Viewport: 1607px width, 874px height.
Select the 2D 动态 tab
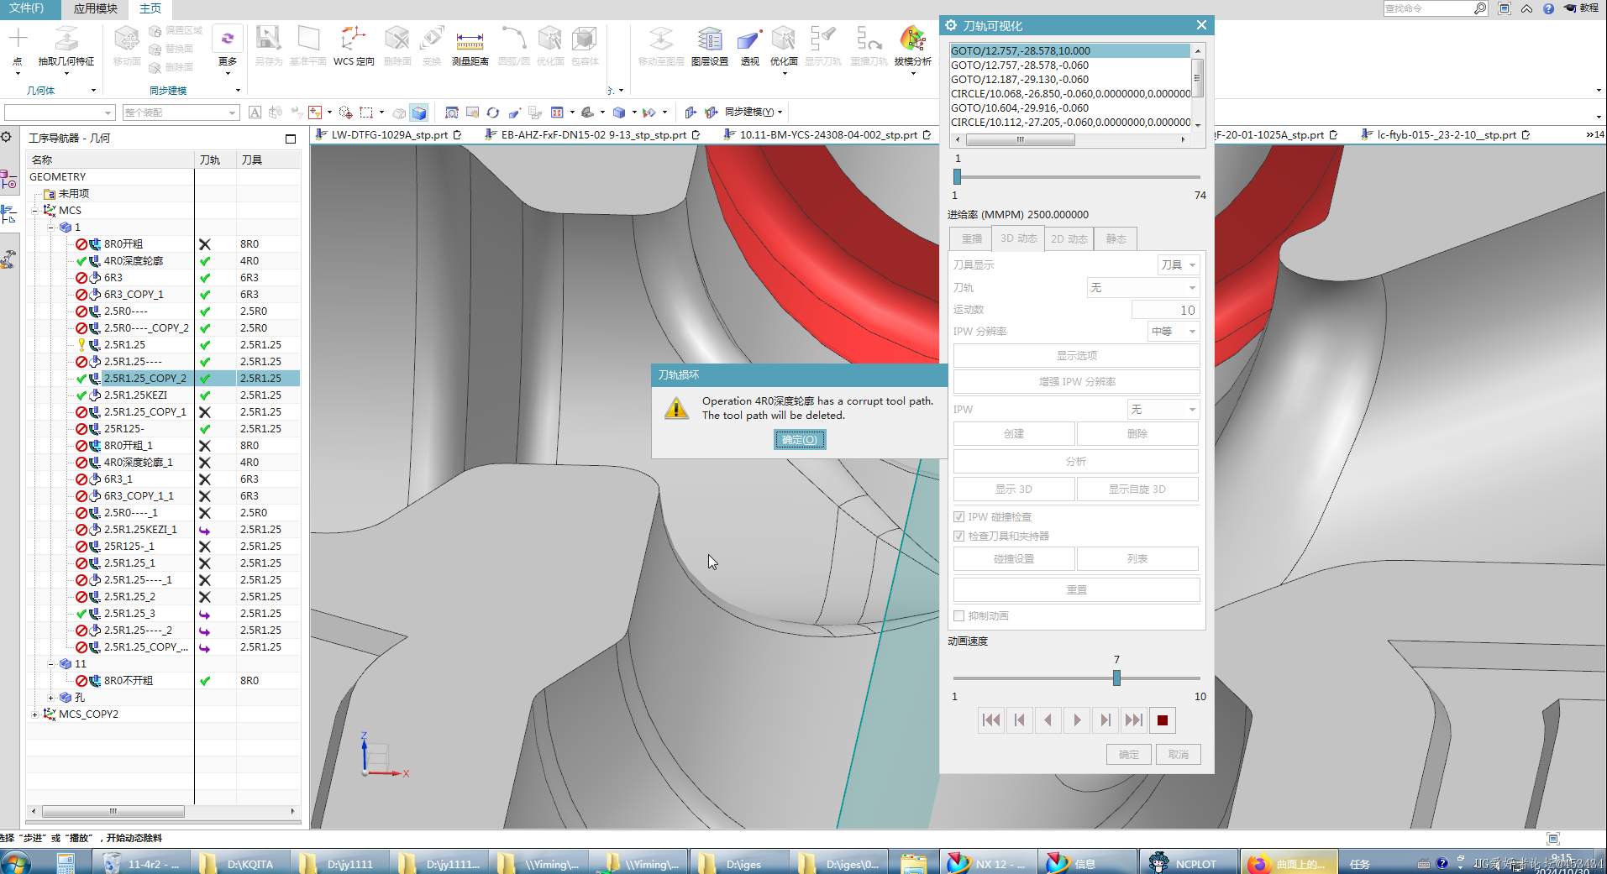[1069, 239]
